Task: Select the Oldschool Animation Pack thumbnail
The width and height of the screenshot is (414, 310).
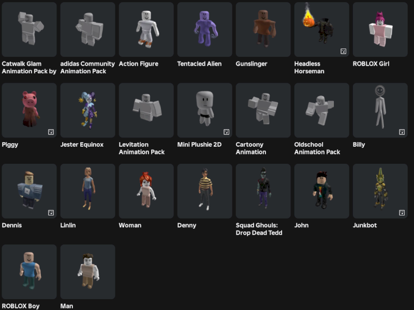Action: pos(321,110)
